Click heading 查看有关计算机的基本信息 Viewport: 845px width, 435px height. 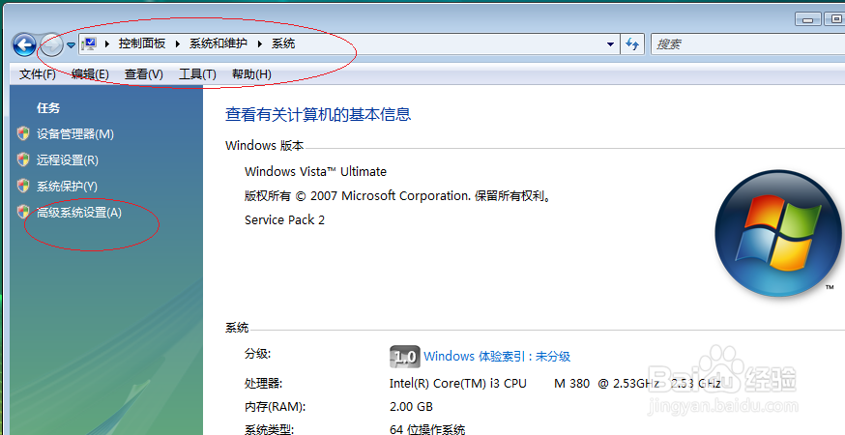[318, 114]
